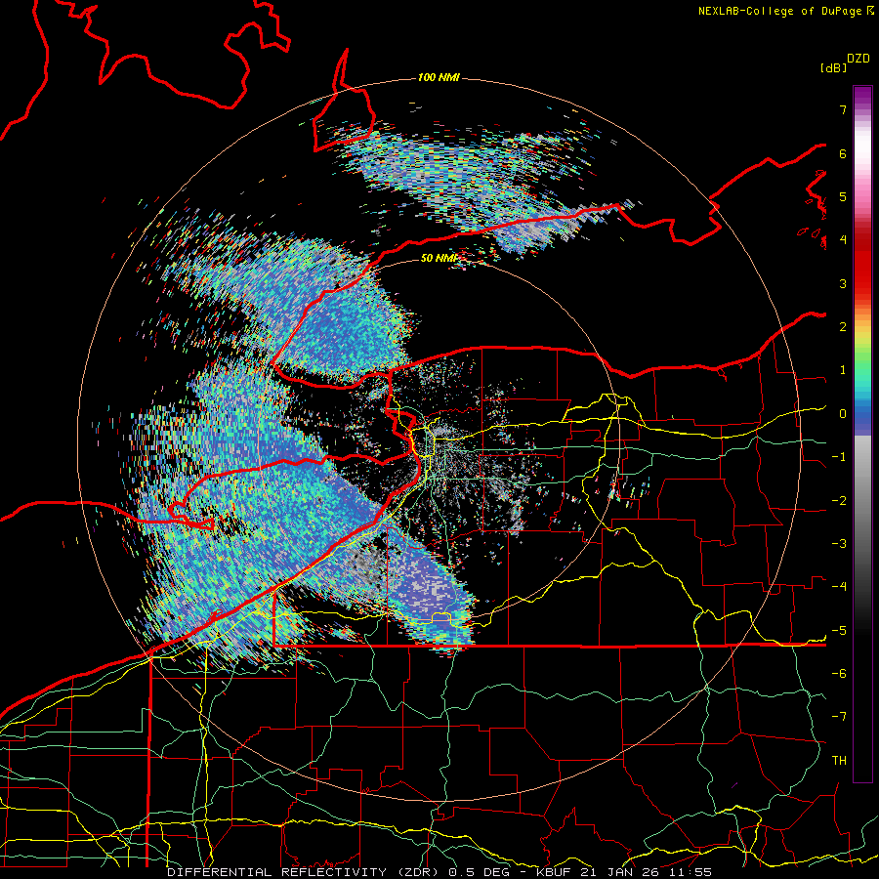Click the -3 value on color scale
Viewport: 879px width, 879px height.
coord(839,543)
